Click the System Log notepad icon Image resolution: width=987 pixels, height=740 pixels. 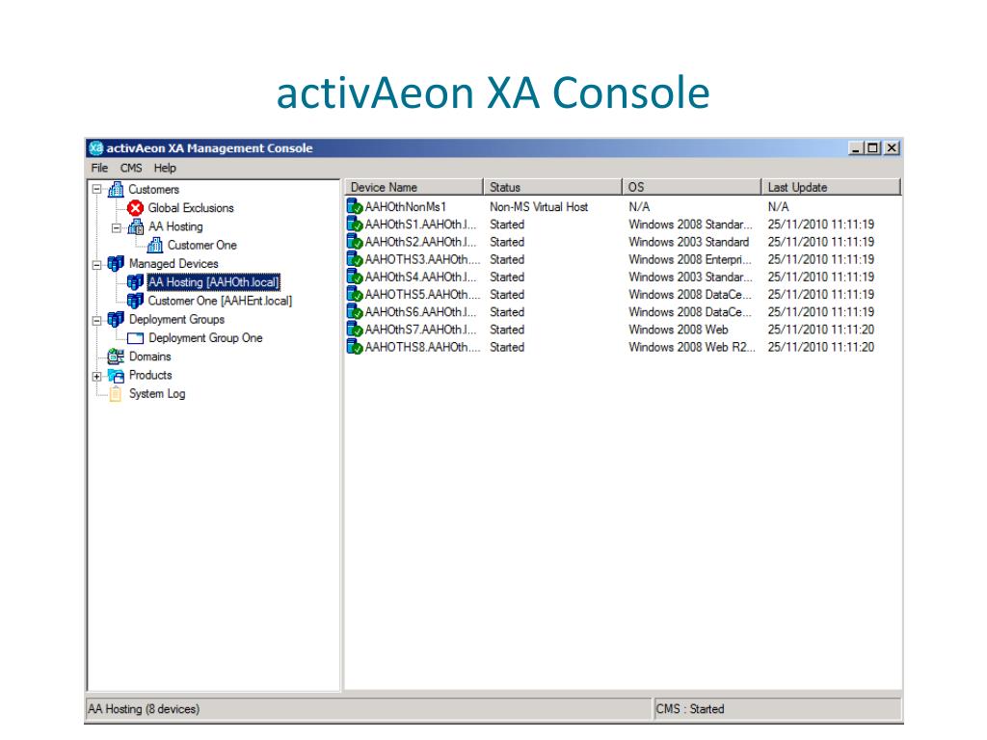tap(116, 394)
